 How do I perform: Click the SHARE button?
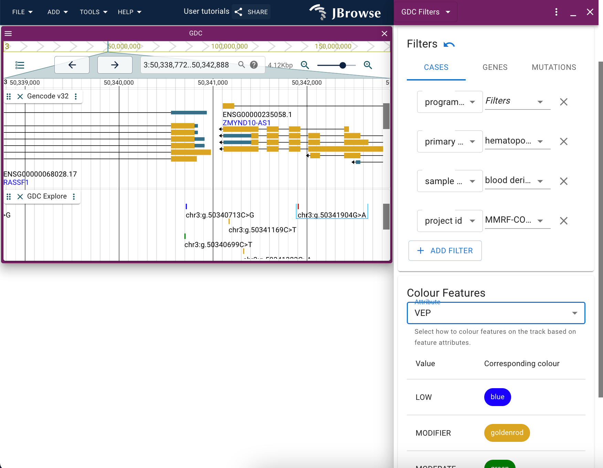coord(251,12)
